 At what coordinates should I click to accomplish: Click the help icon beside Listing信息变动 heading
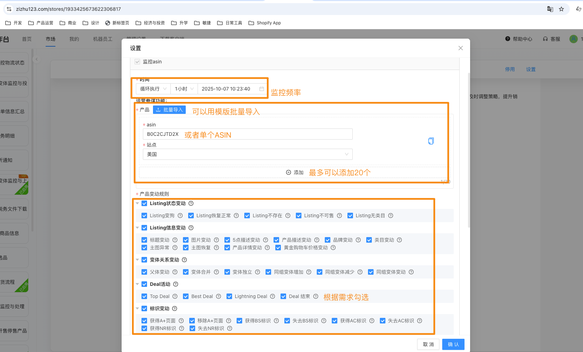click(191, 228)
